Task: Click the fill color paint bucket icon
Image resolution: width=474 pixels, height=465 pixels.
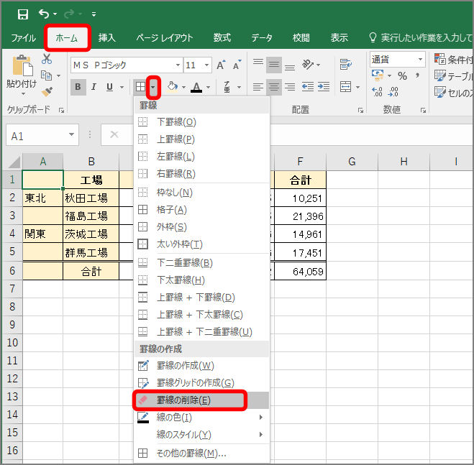Action: (173, 87)
